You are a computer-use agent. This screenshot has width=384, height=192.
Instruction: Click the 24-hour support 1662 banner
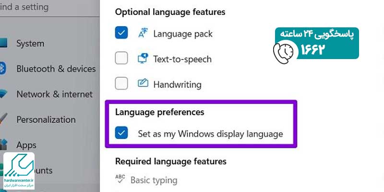[317, 43]
